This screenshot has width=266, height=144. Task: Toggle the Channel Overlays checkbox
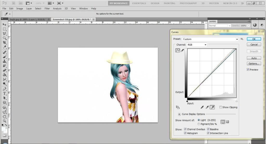point(185,129)
